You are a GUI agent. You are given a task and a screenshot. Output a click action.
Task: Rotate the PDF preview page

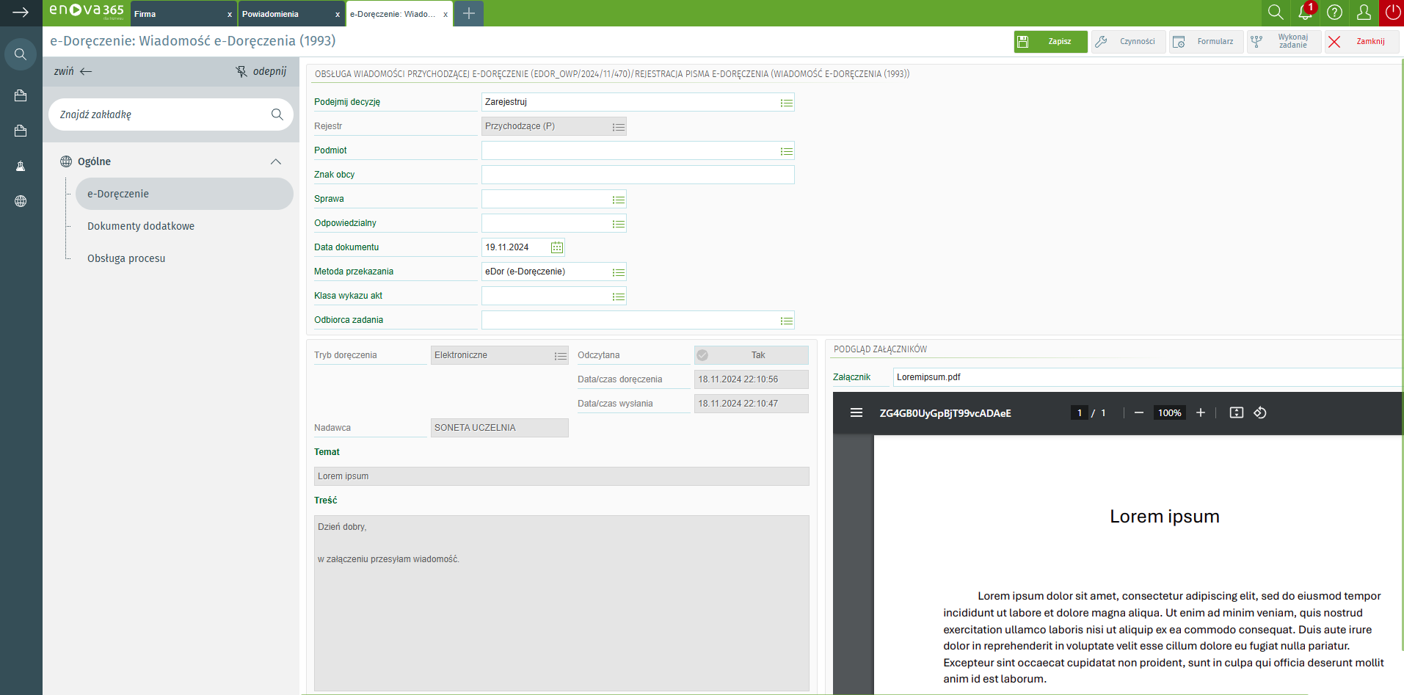[x=1260, y=413]
